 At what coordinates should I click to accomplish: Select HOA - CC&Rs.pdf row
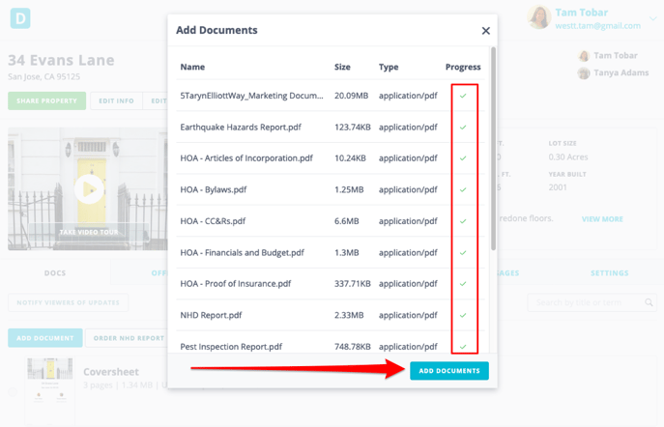pyautogui.click(x=331, y=221)
